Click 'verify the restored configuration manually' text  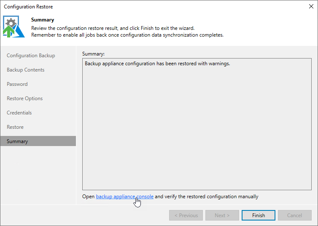pos(212,197)
